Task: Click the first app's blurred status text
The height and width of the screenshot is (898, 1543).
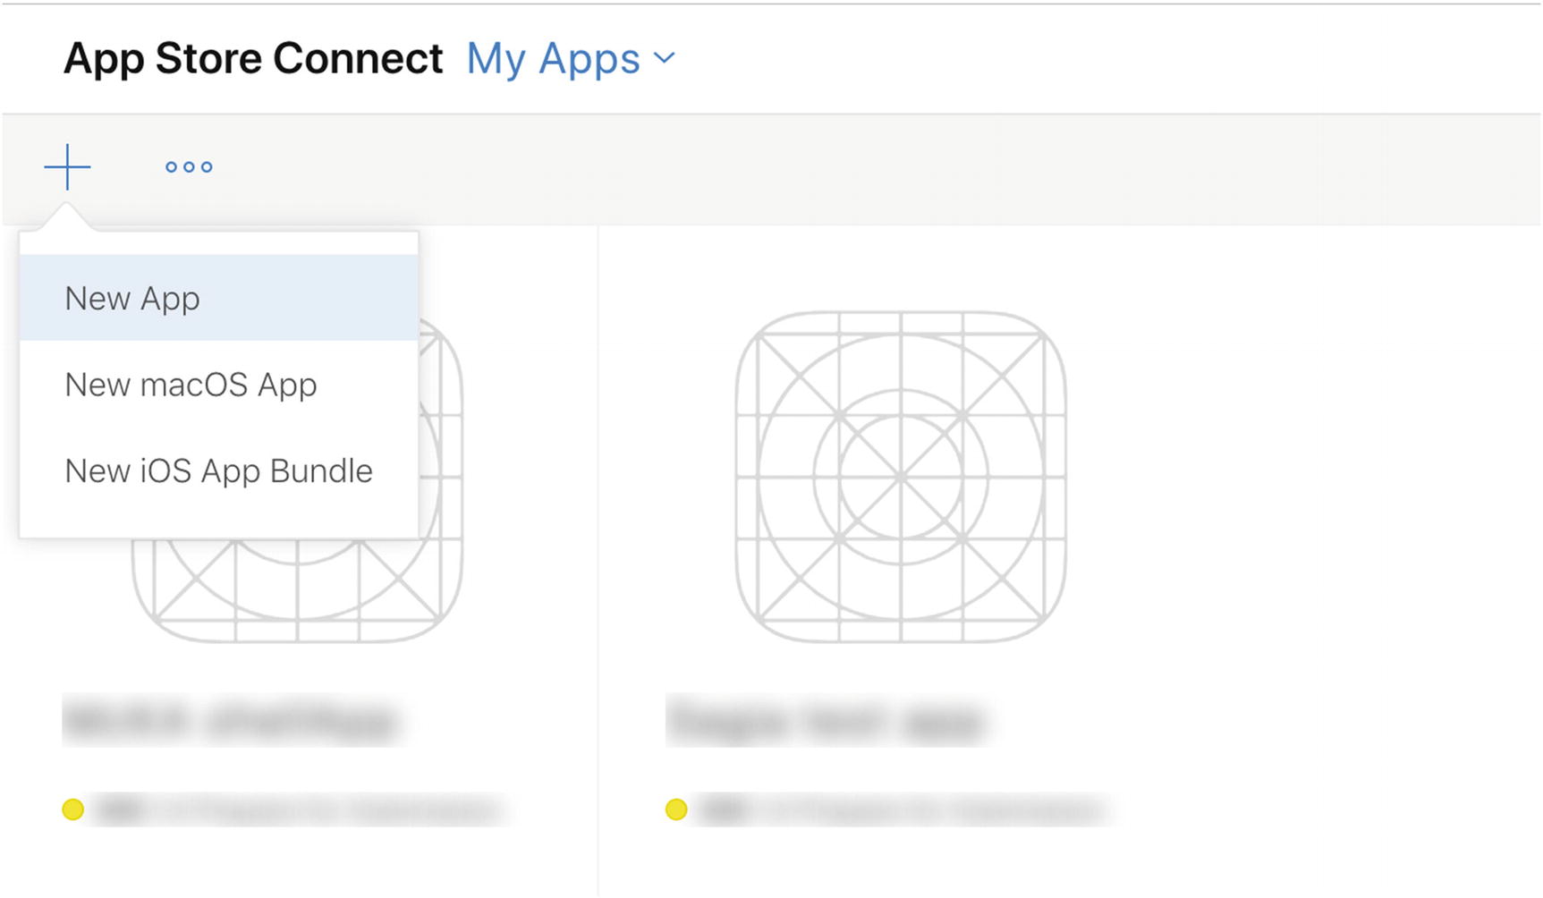Action: tap(300, 810)
